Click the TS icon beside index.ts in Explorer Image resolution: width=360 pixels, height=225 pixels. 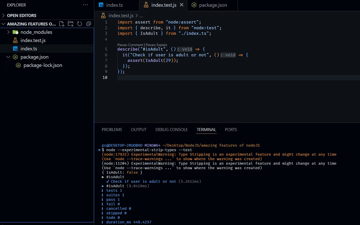pyautogui.click(x=15, y=49)
